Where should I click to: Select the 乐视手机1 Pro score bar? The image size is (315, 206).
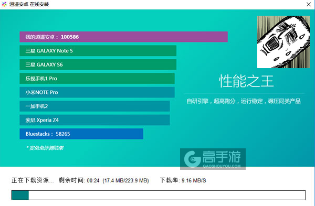click(x=97, y=79)
